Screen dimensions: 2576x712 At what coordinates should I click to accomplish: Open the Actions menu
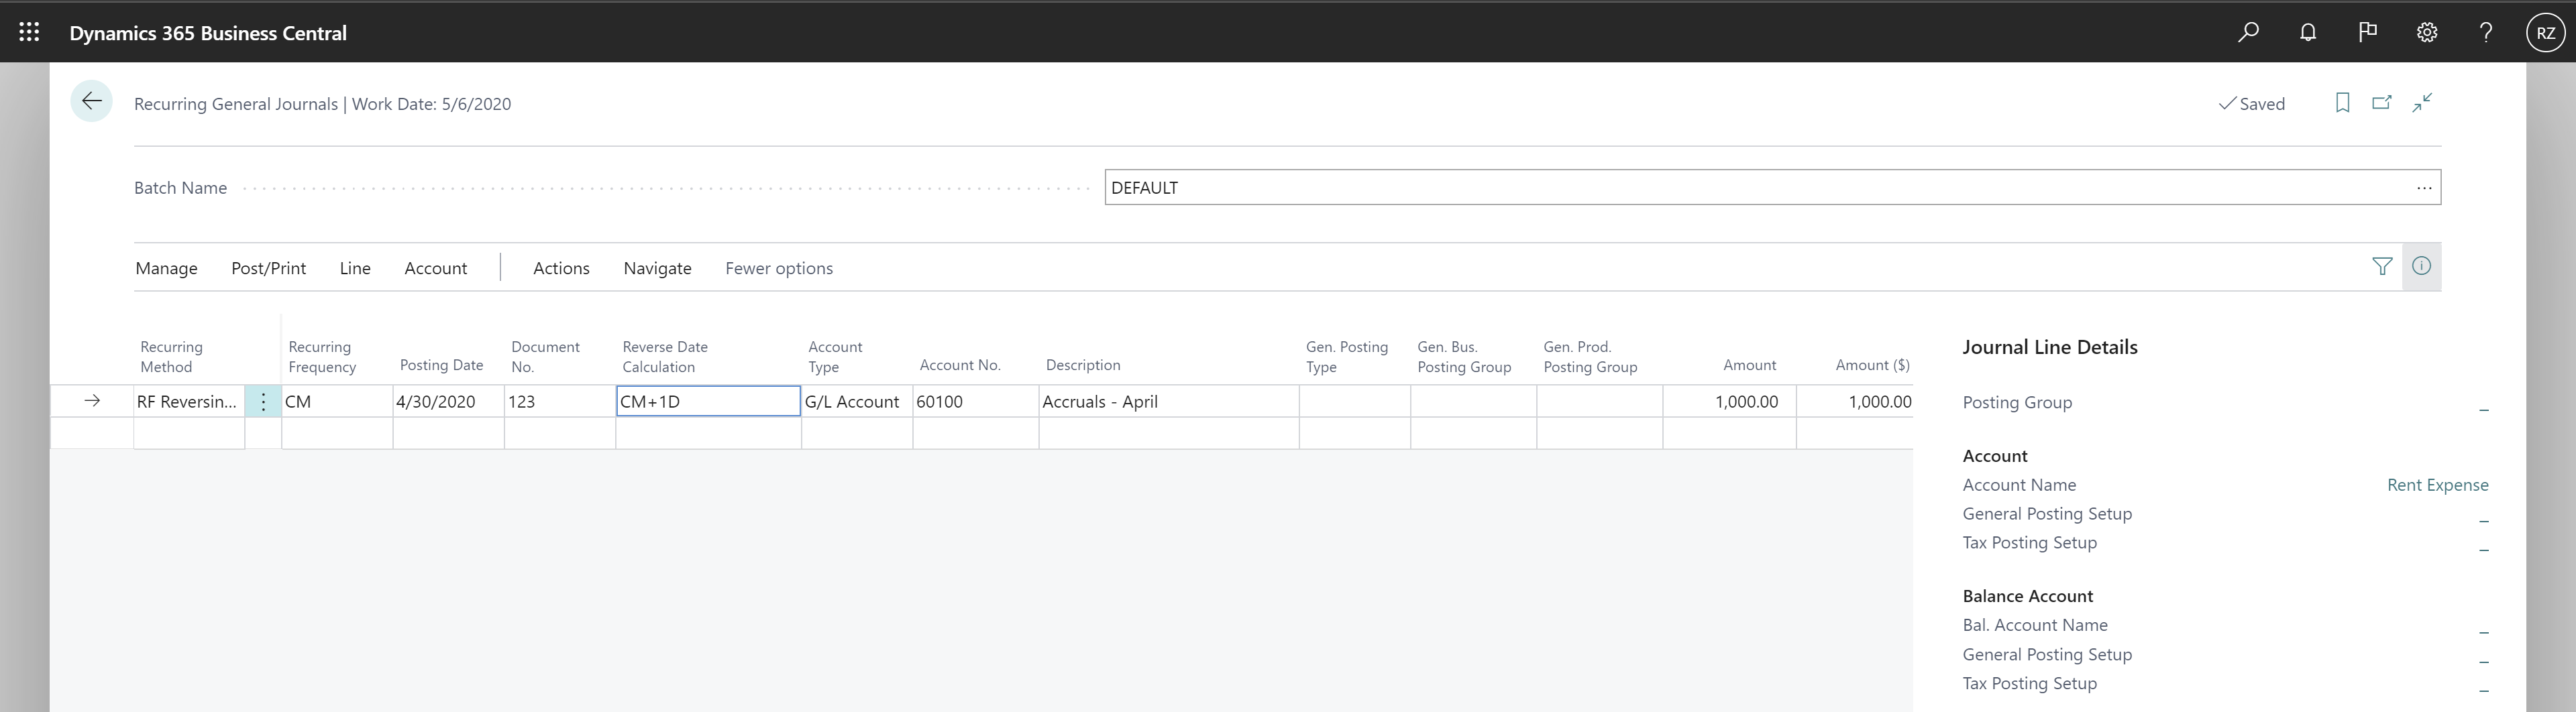(x=561, y=268)
